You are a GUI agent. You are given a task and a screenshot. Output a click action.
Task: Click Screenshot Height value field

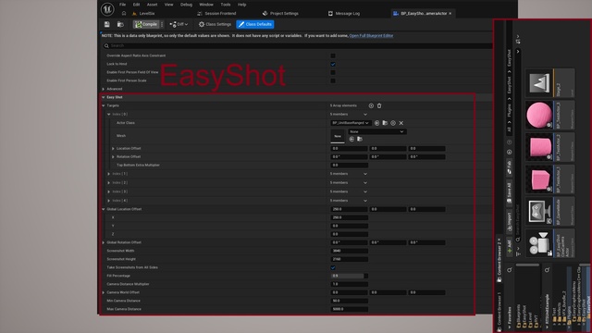(x=350, y=259)
